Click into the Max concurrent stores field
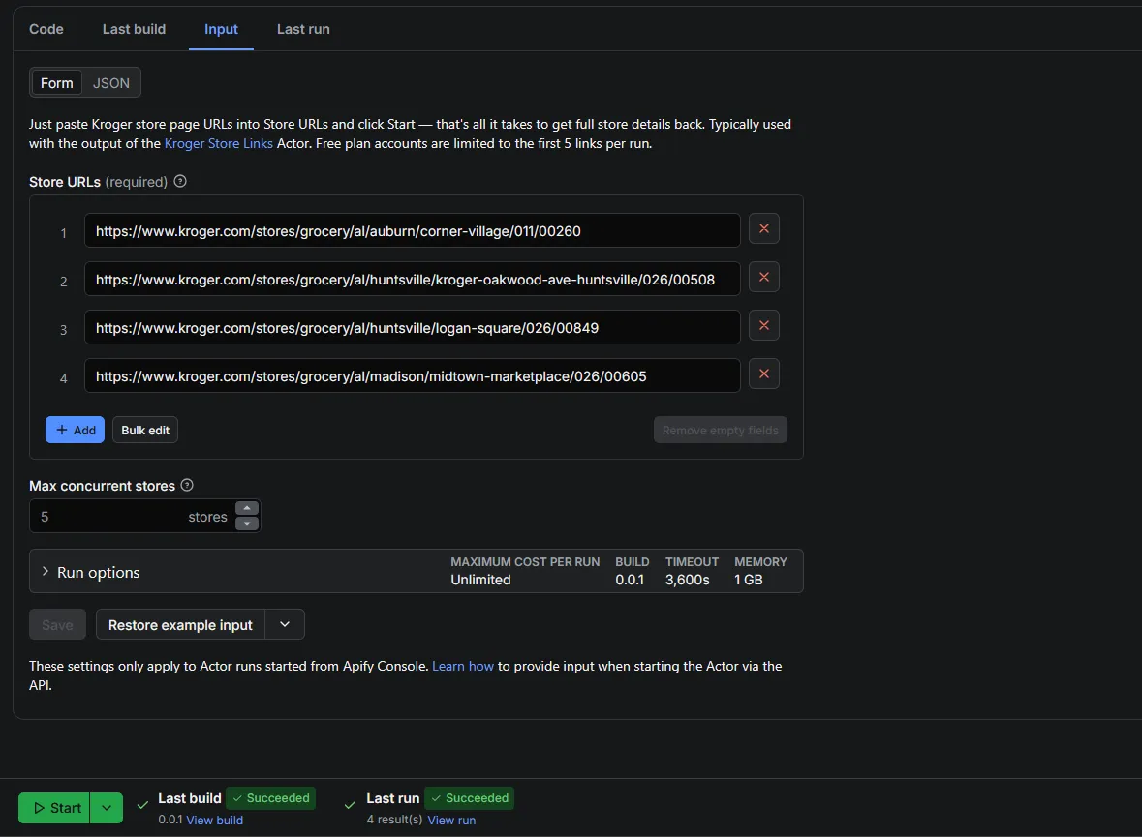The image size is (1142, 837). tap(133, 516)
